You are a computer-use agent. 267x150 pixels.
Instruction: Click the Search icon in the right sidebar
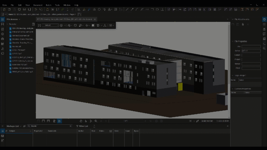click(264, 48)
